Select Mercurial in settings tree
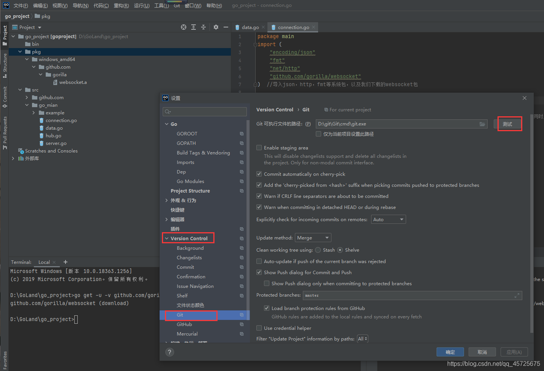Image resolution: width=544 pixels, height=371 pixels. [x=187, y=334]
